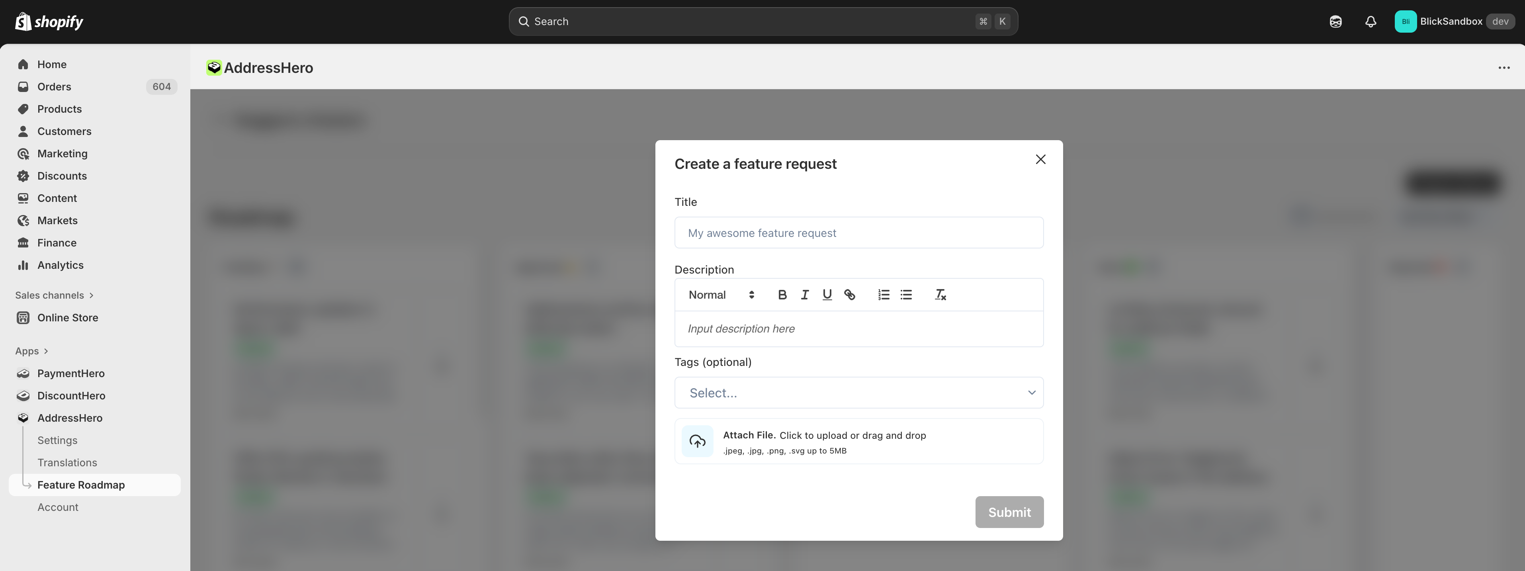This screenshot has height=571, width=1525.
Task: Click the BlickSandbox store avatar
Action: coord(1406,22)
